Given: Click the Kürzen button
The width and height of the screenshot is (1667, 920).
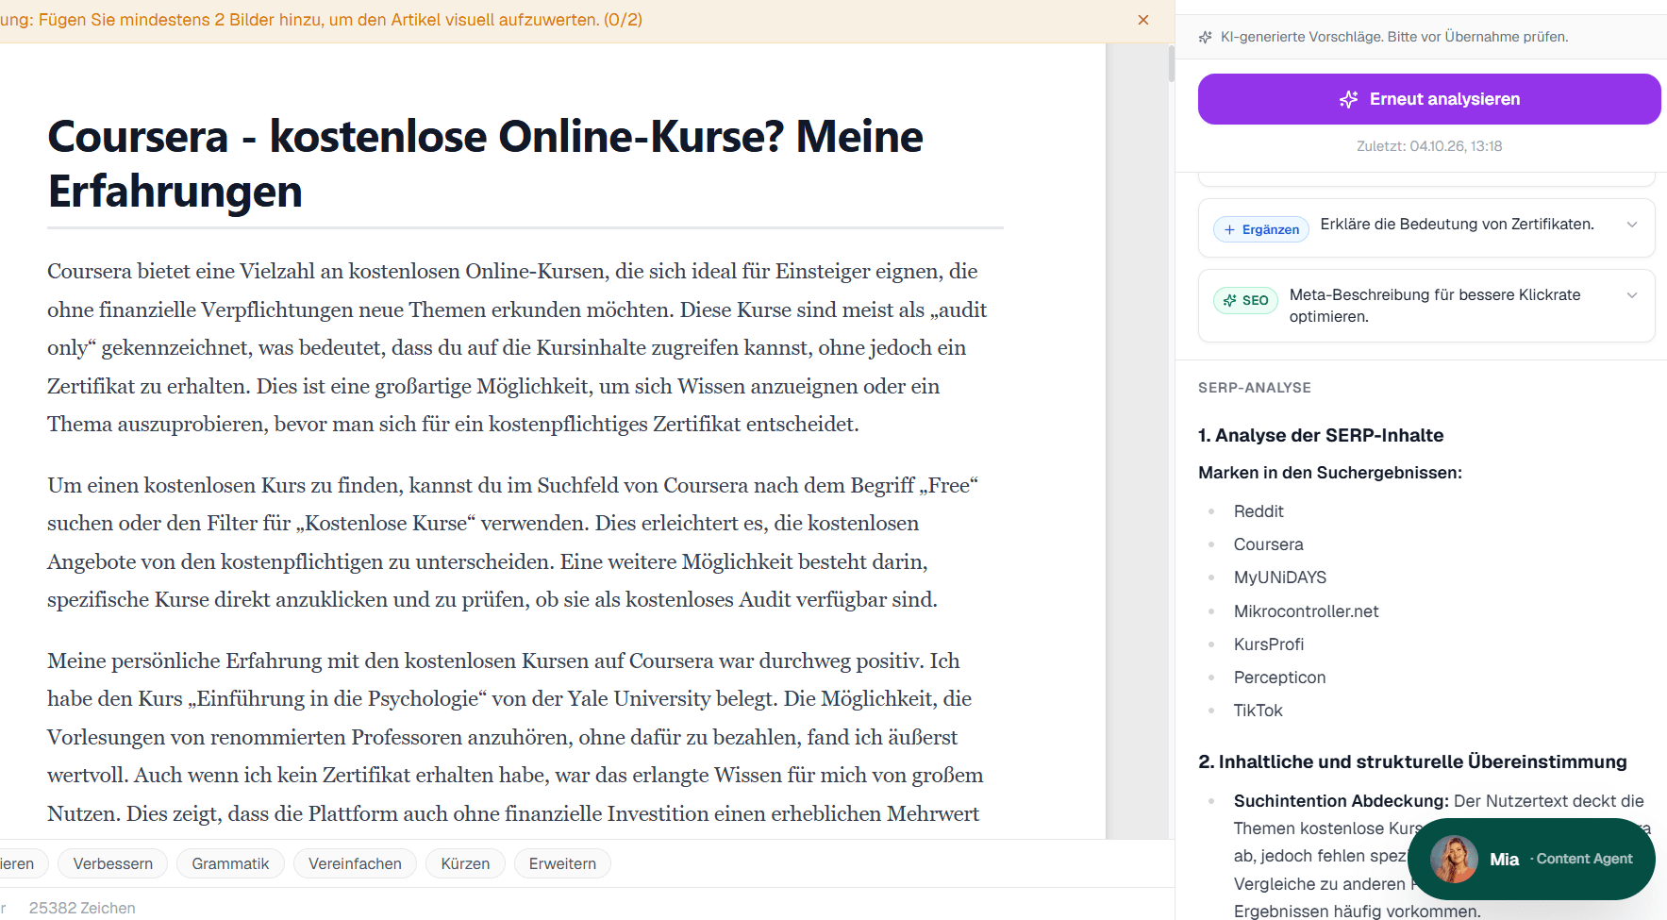Looking at the screenshot, I should click(x=465, y=863).
